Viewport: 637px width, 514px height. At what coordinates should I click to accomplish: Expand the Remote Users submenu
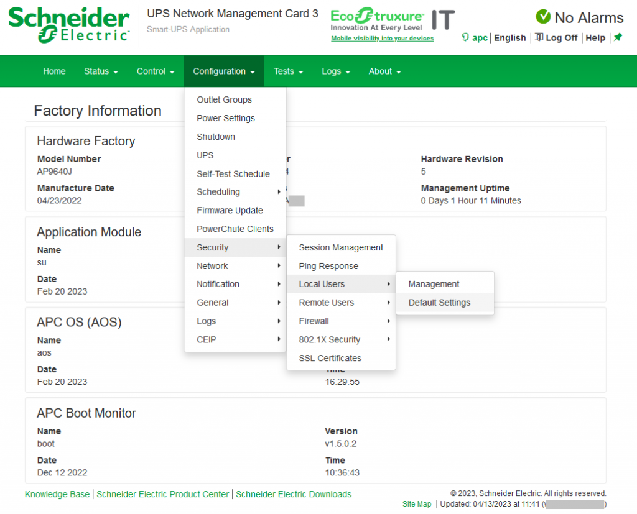(342, 303)
